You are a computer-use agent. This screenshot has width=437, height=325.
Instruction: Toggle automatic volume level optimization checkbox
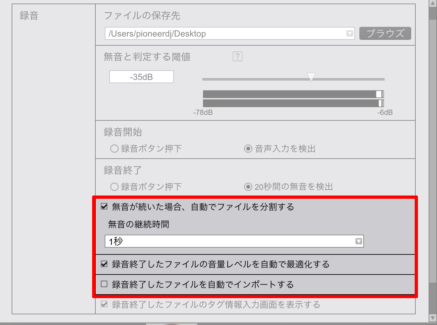click(x=104, y=264)
